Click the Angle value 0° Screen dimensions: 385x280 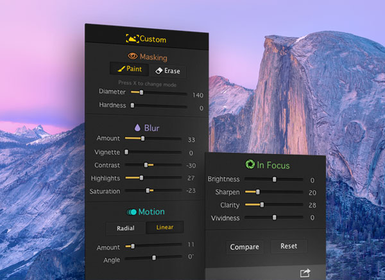191,257
